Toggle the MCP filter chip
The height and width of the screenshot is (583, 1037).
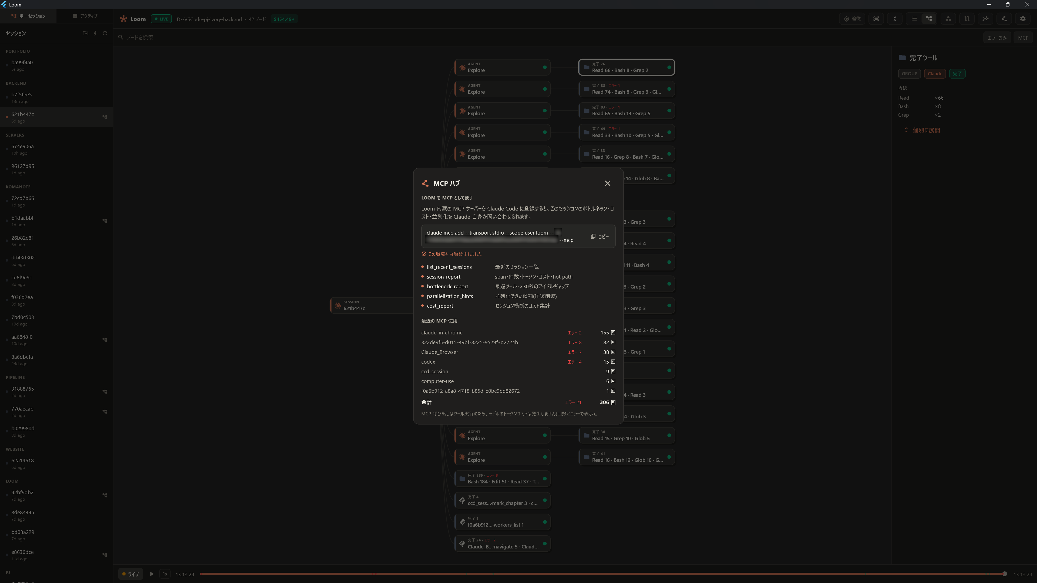(1023, 38)
